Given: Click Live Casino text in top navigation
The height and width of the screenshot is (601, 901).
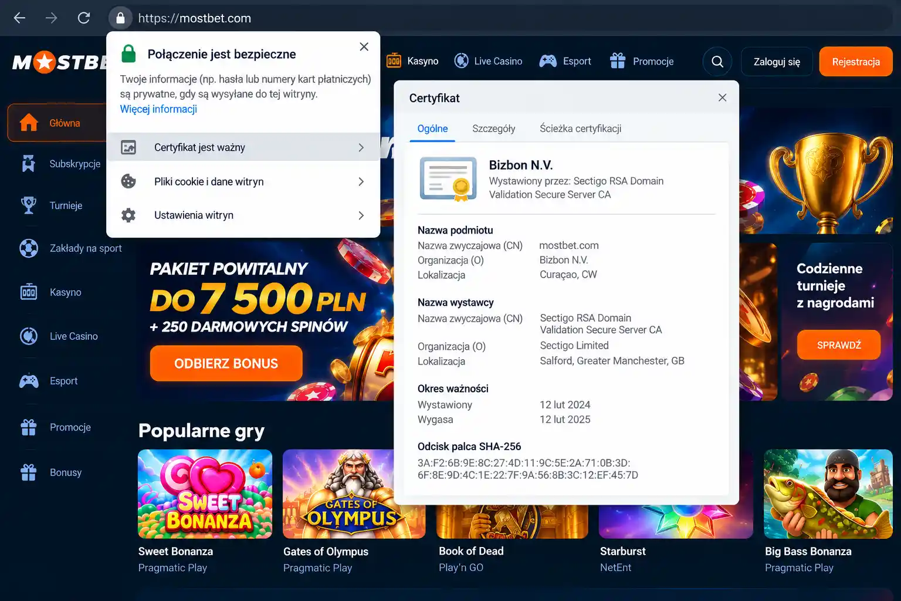Looking at the screenshot, I should point(498,61).
